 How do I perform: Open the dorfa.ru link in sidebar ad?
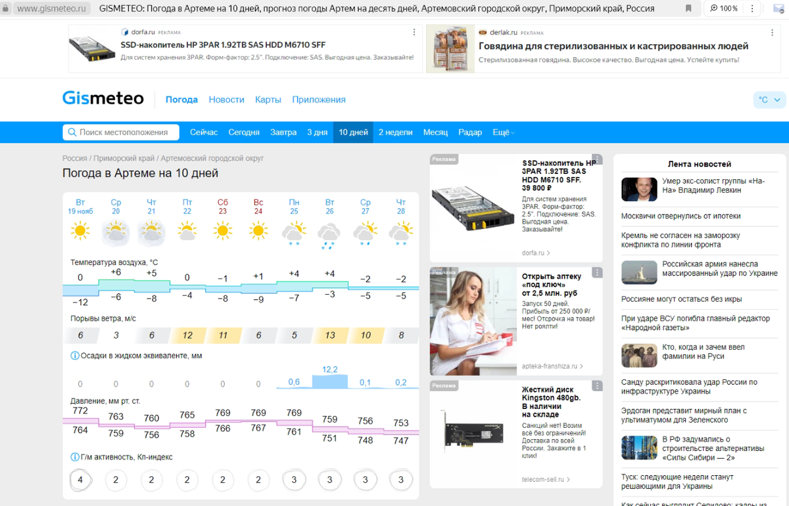tap(536, 253)
